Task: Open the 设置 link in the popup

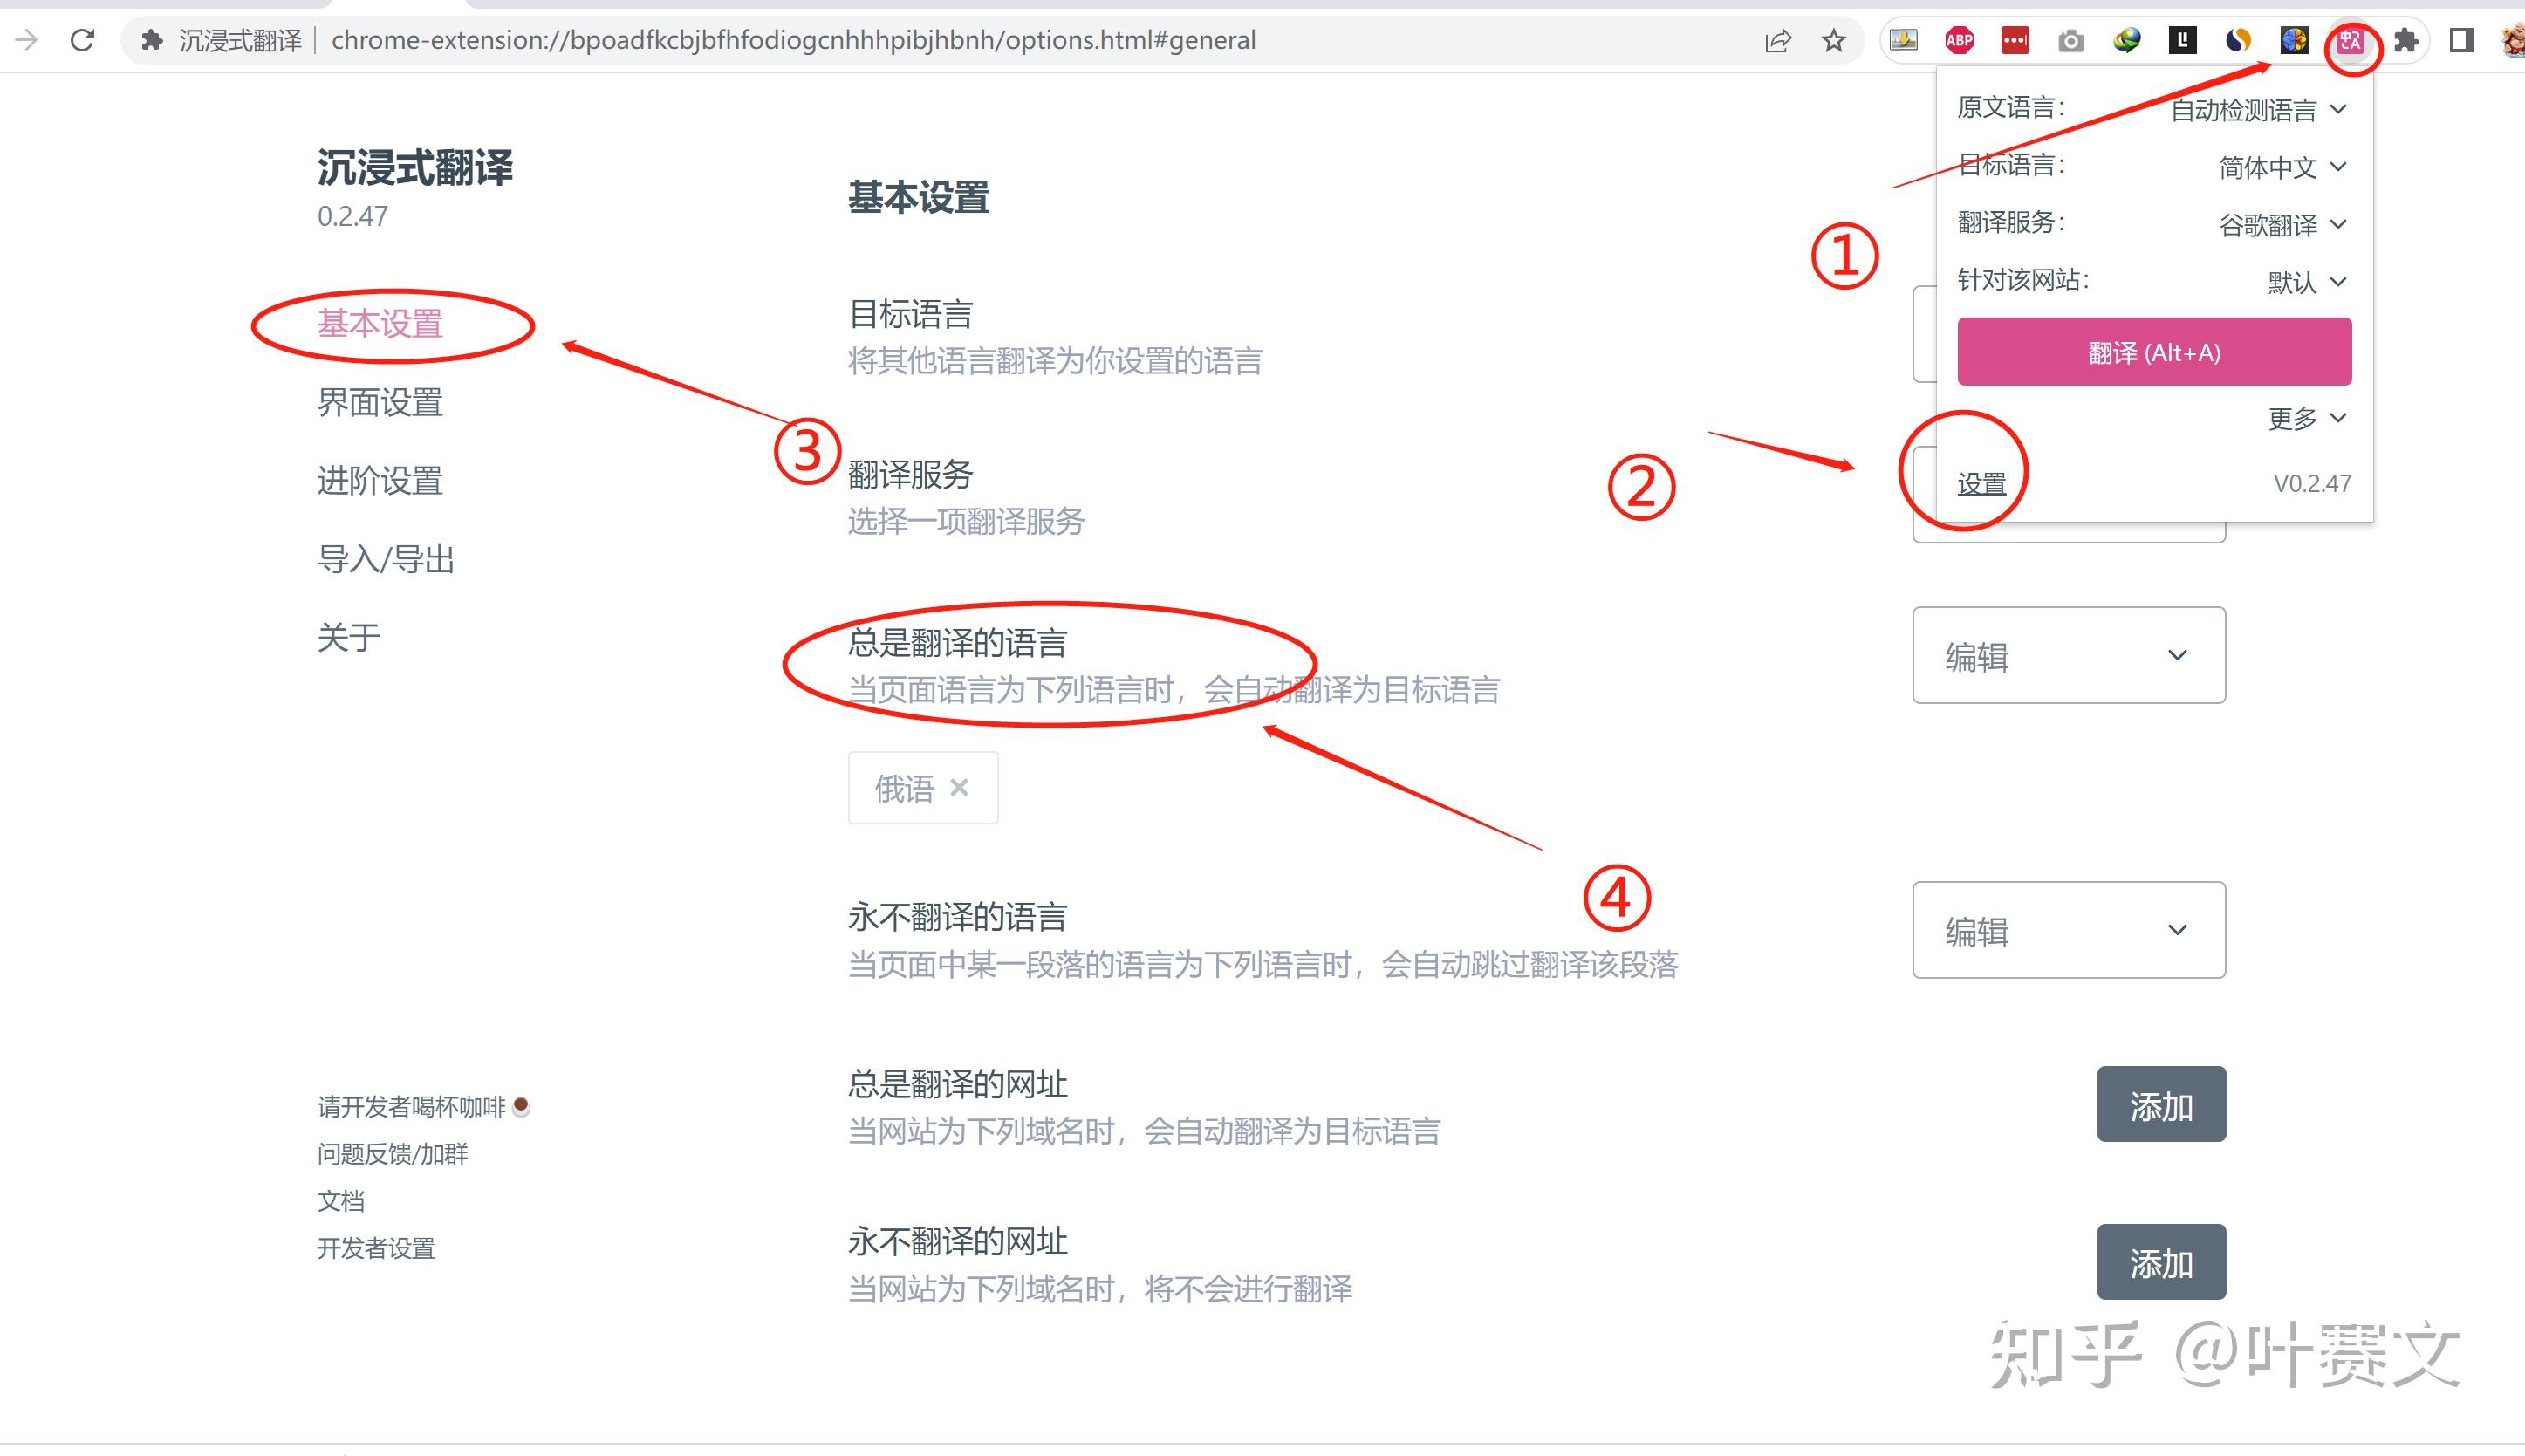Action: click(1981, 483)
